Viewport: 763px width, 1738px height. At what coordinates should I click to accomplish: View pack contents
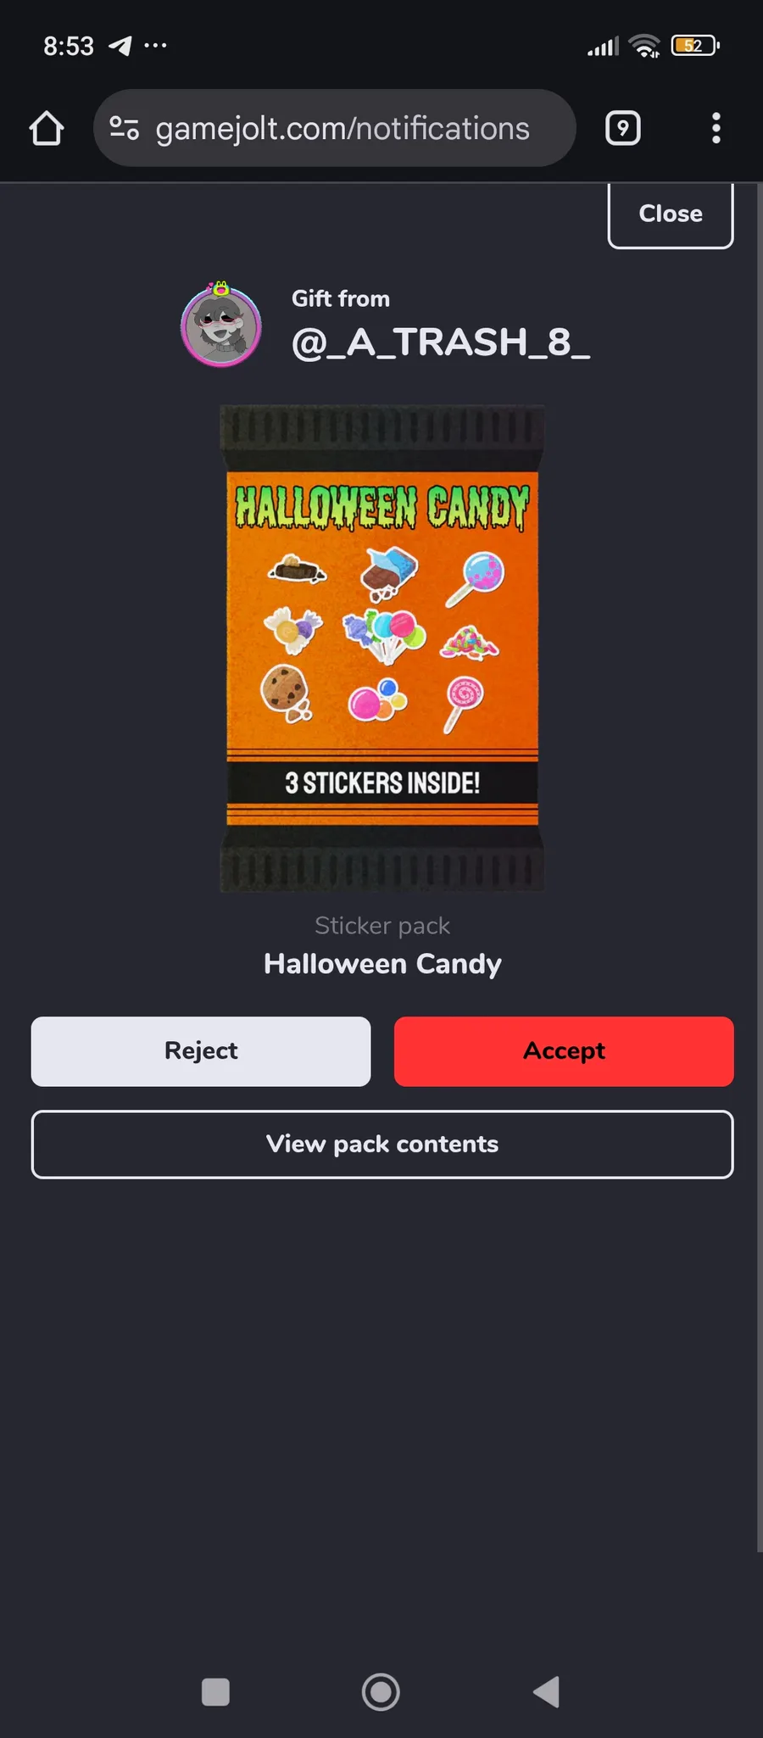[x=382, y=1145]
